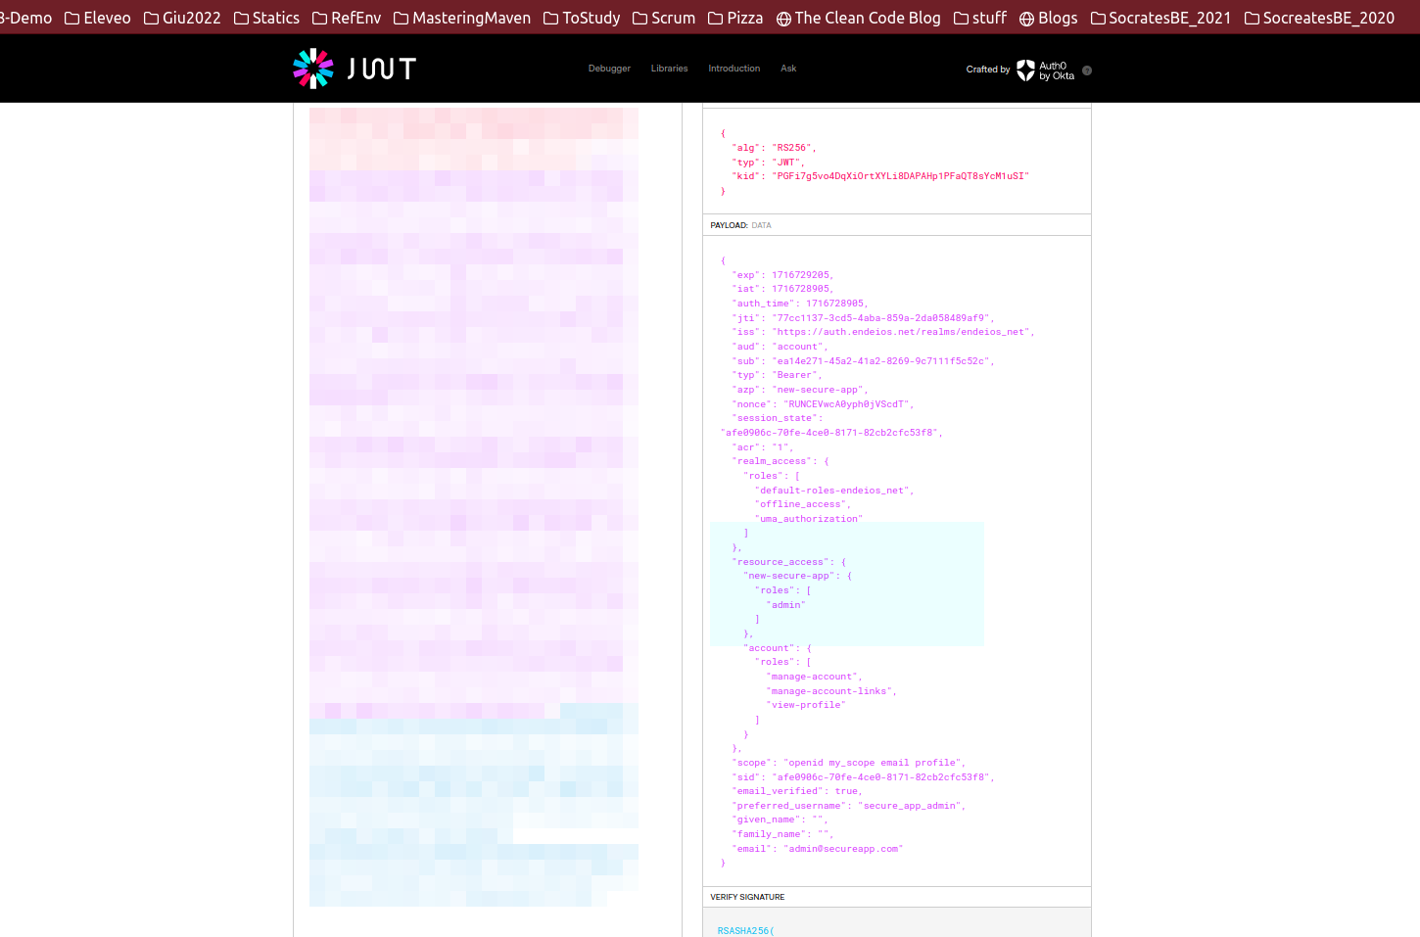
Task: Click the "iat": 1716728905 line
Action: click(782, 289)
